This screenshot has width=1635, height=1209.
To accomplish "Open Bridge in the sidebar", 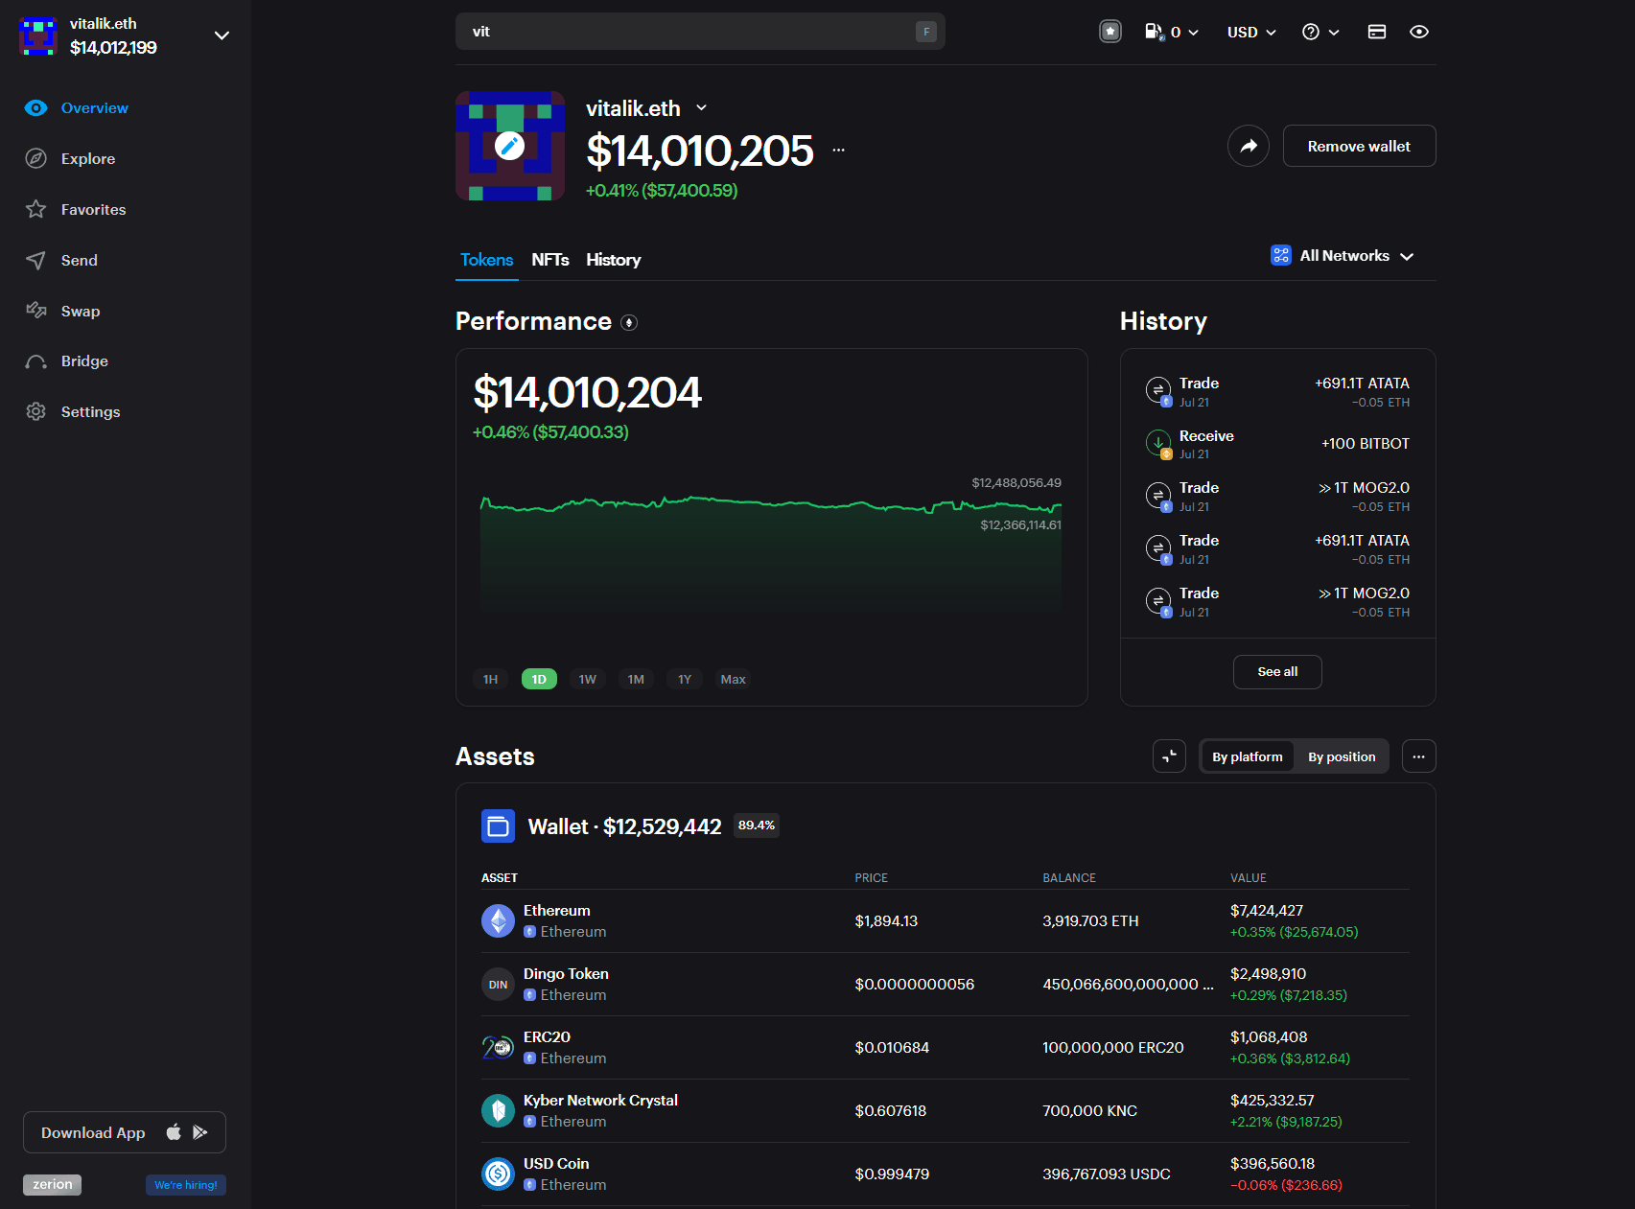I will [x=66, y=361].
